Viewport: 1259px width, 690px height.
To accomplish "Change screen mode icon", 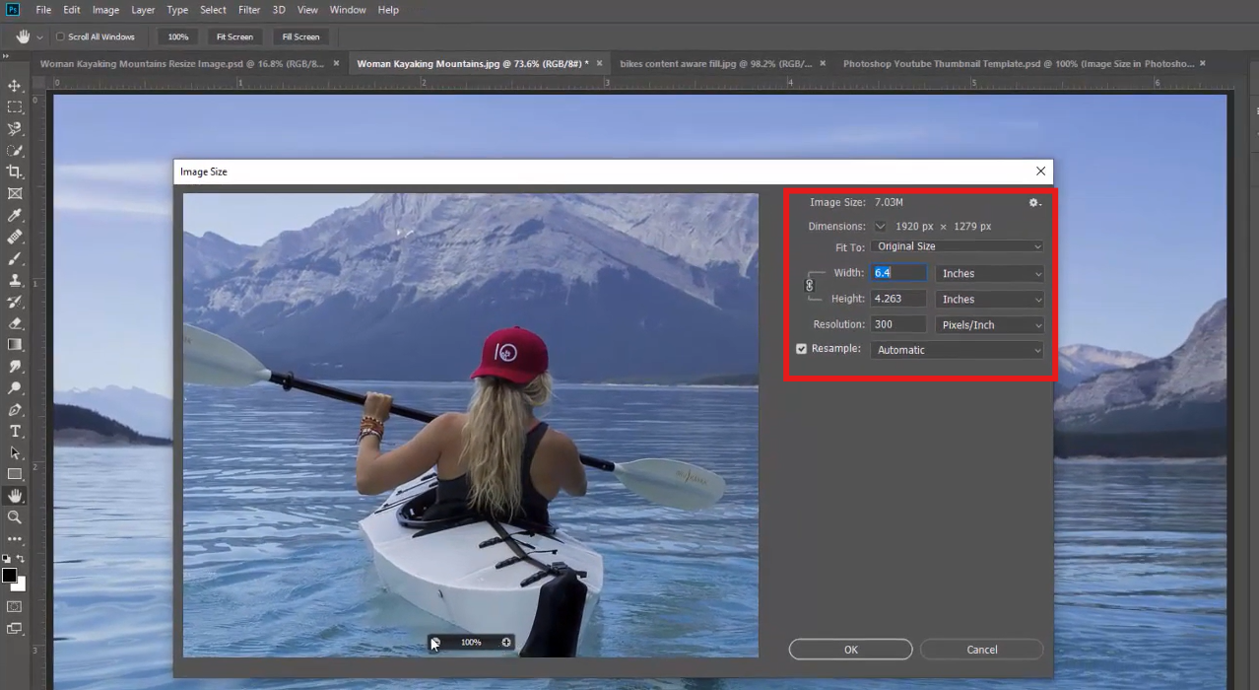I will pyautogui.click(x=15, y=628).
